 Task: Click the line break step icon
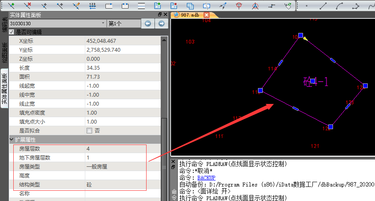271,6
